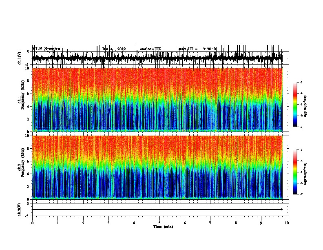Click the "start UT = 13:30:0" text
Viewport: 323px width, 250px height.
(197, 49)
